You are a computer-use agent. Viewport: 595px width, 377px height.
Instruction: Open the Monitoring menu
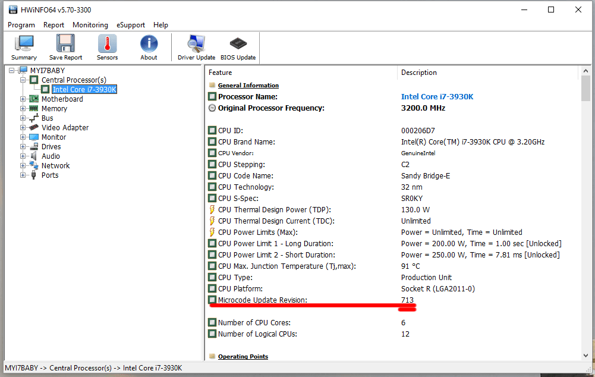pyautogui.click(x=90, y=25)
